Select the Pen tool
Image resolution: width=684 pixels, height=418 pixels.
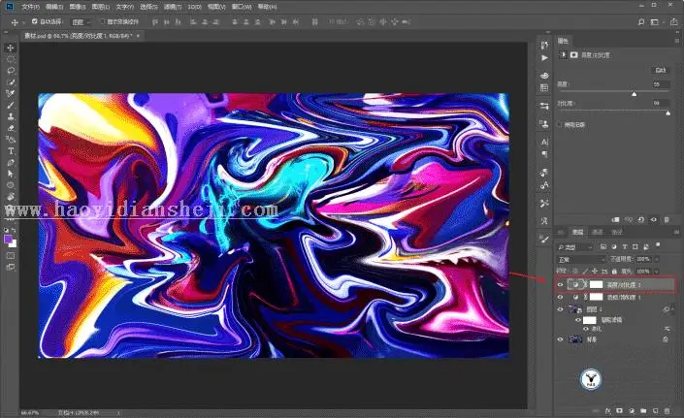pyautogui.click(x=11, y=162)
